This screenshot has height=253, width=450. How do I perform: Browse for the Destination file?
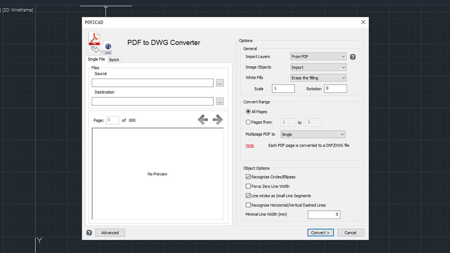pos(220,102)
